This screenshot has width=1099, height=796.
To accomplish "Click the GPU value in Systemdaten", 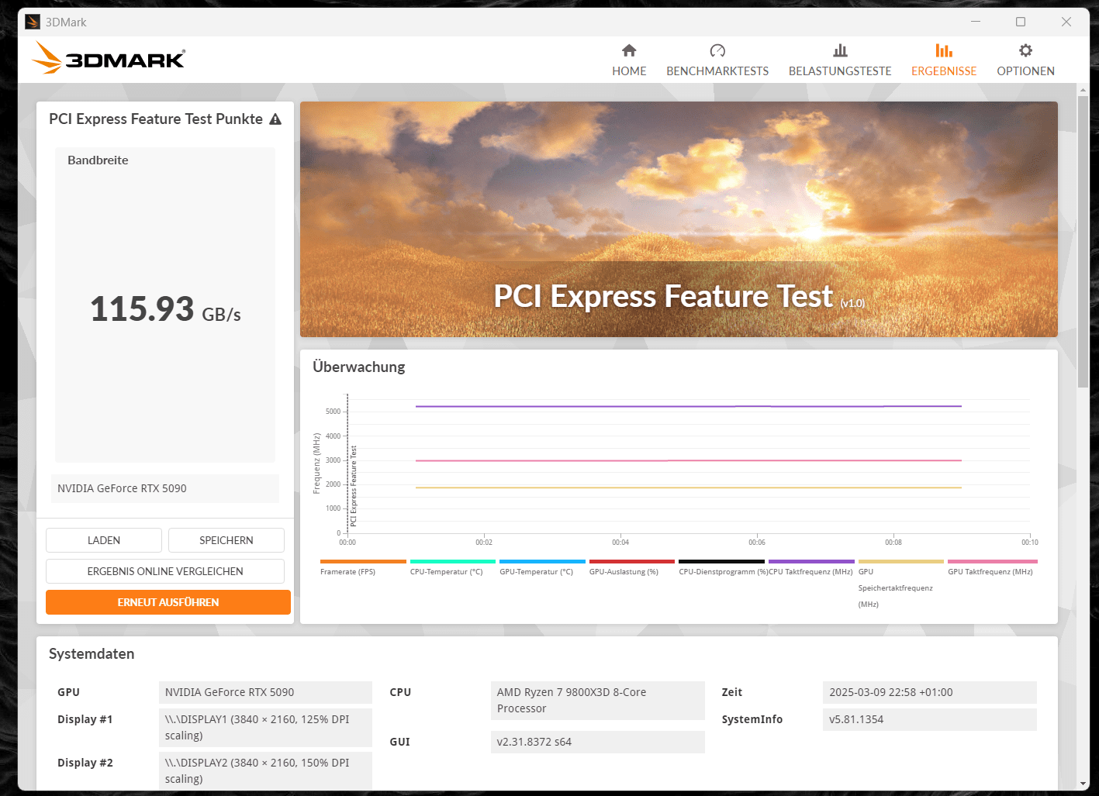I will click(265, 692).
